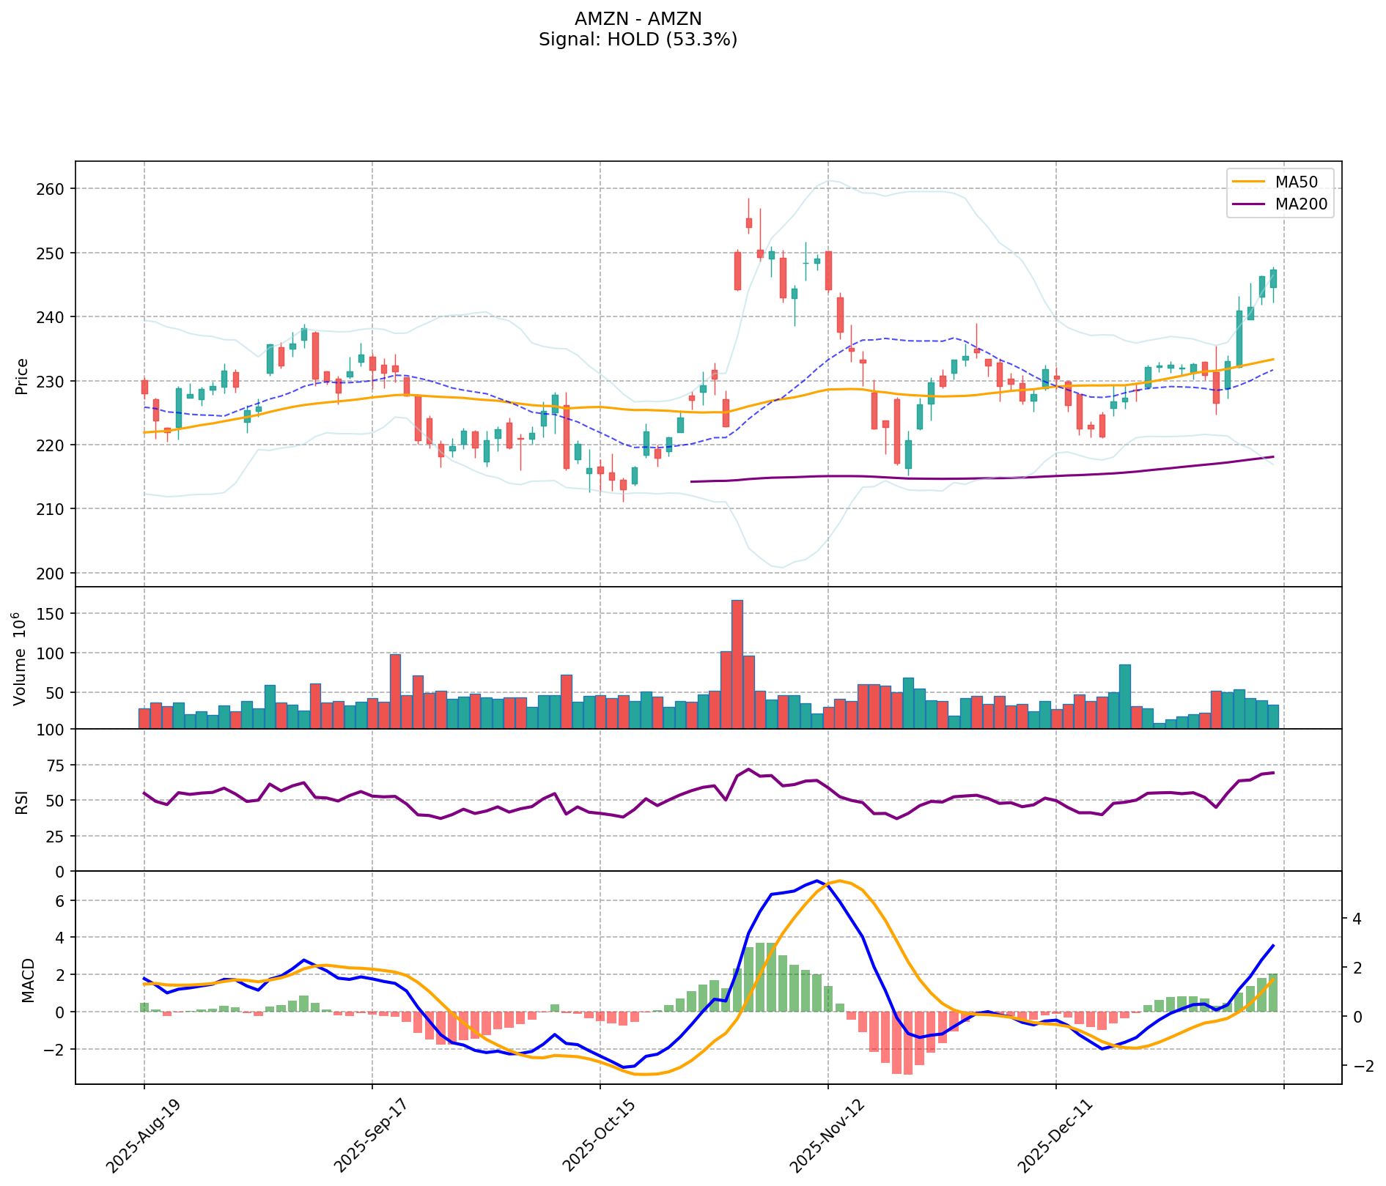
Task: Click the MA200 legend label
Action: point(1301,205)
